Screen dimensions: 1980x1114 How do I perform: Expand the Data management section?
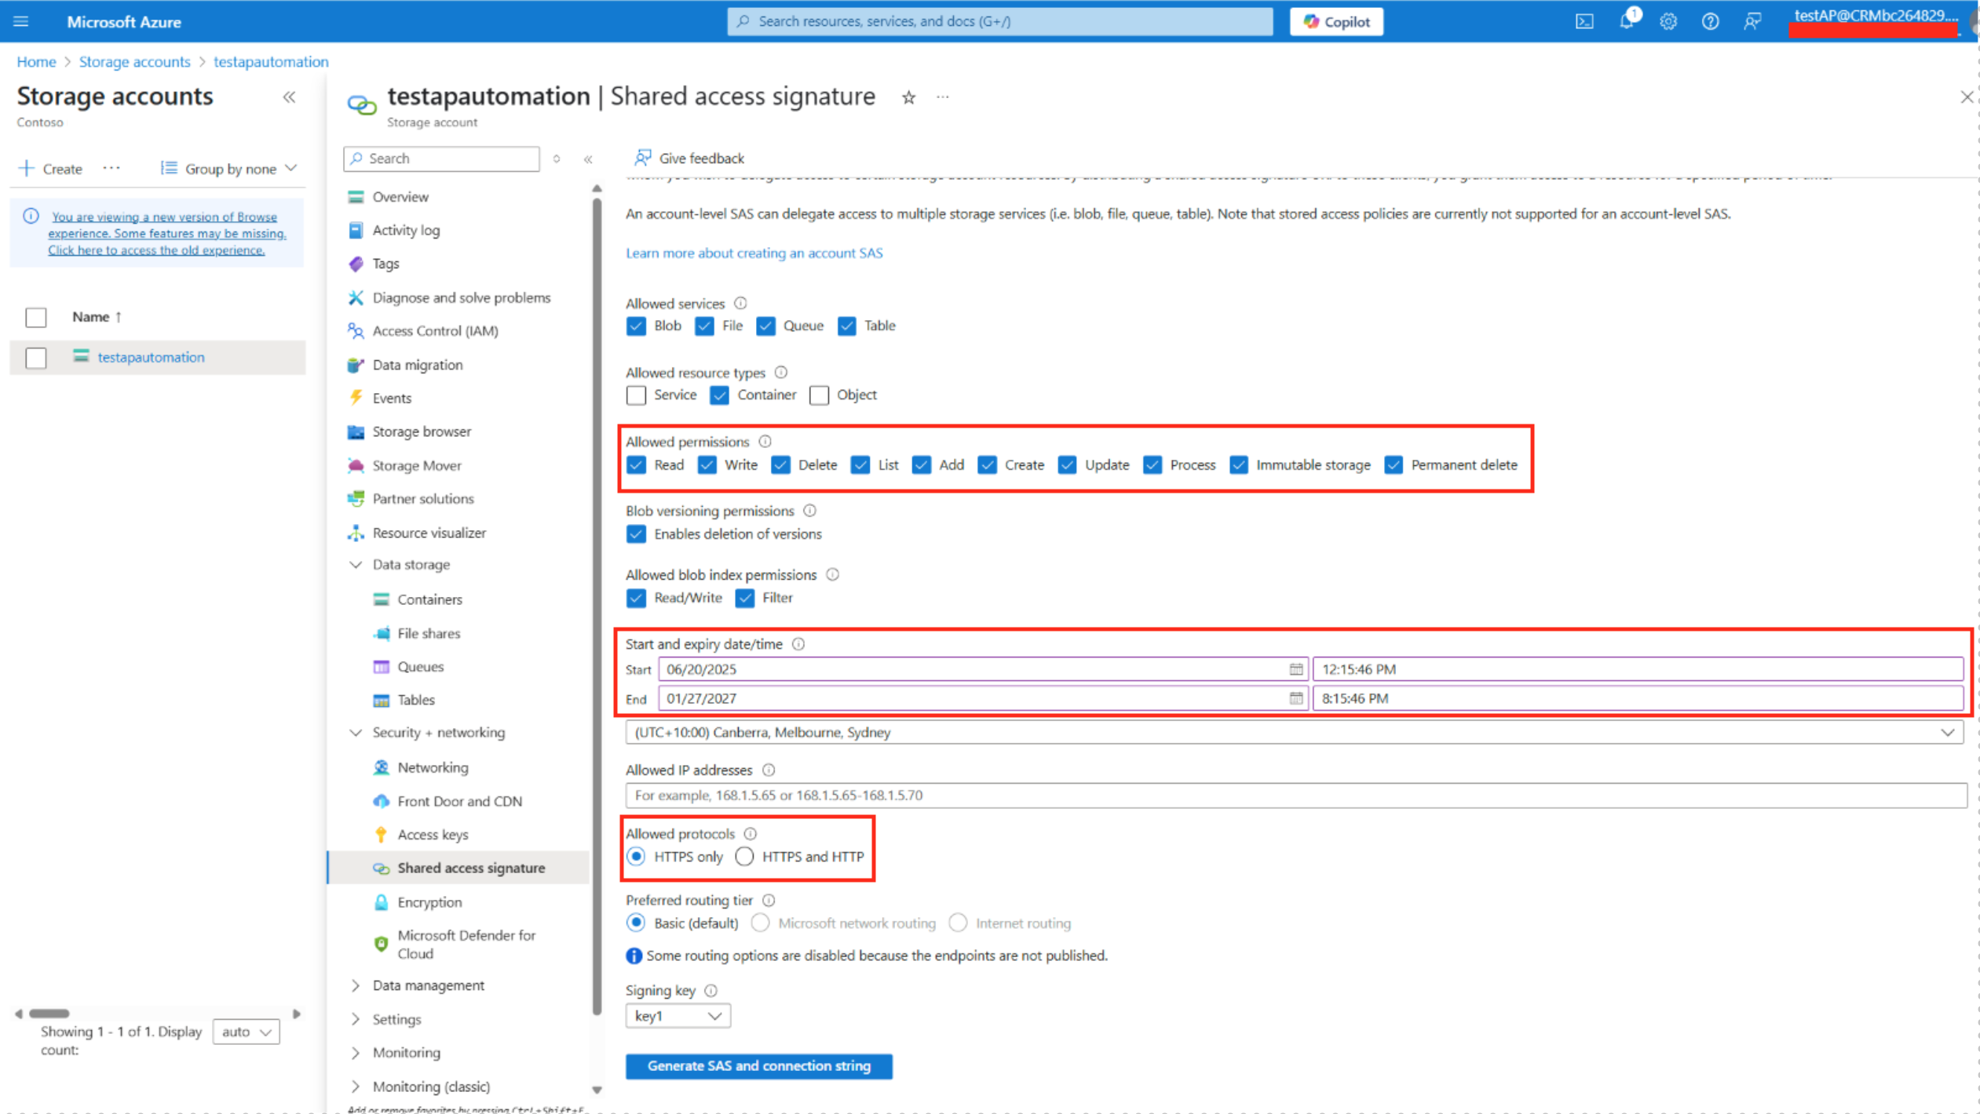point(428,985)
